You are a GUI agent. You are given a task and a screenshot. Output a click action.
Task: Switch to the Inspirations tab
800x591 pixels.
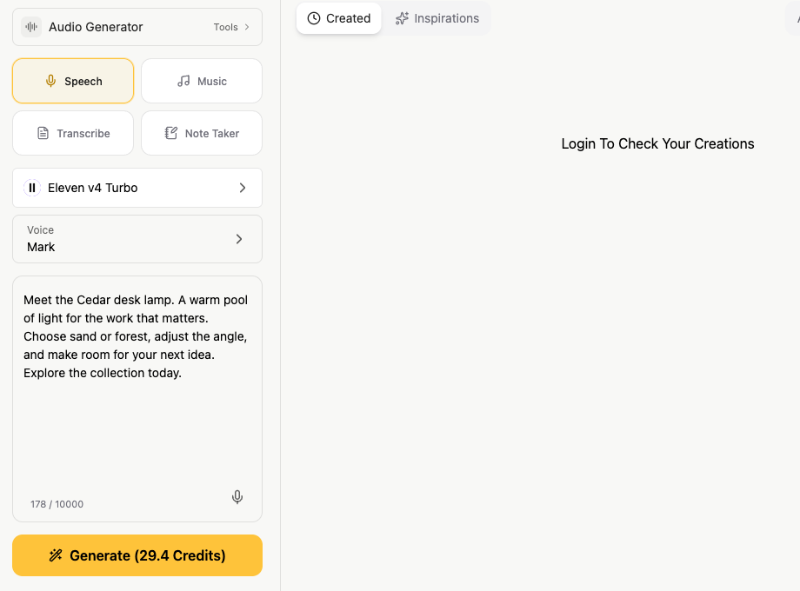[x=437, y=18]
